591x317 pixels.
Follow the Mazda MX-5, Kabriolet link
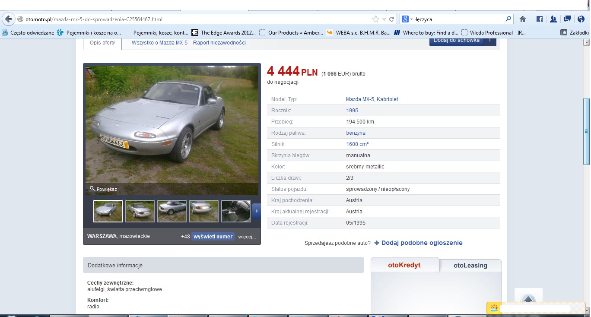372,99
